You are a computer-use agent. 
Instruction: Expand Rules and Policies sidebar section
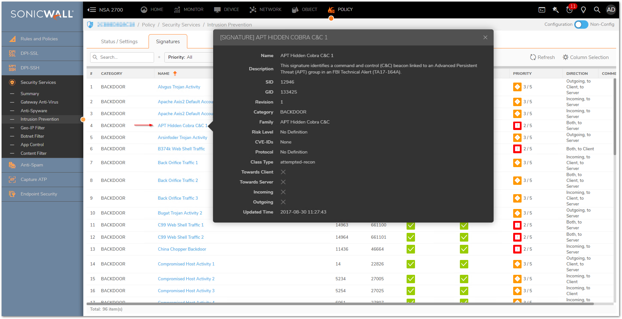tap(39, 39)
